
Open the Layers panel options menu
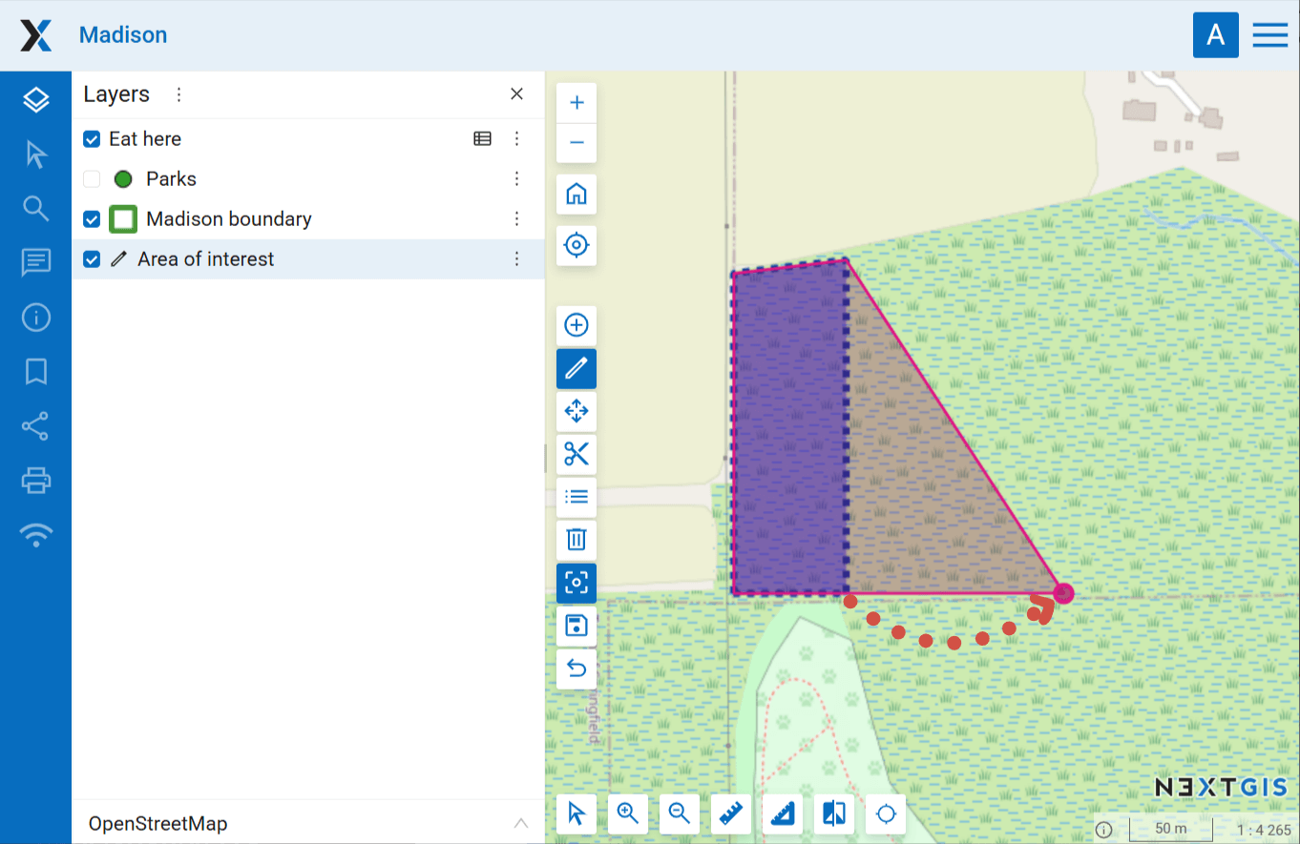click(x=178, y=94)
